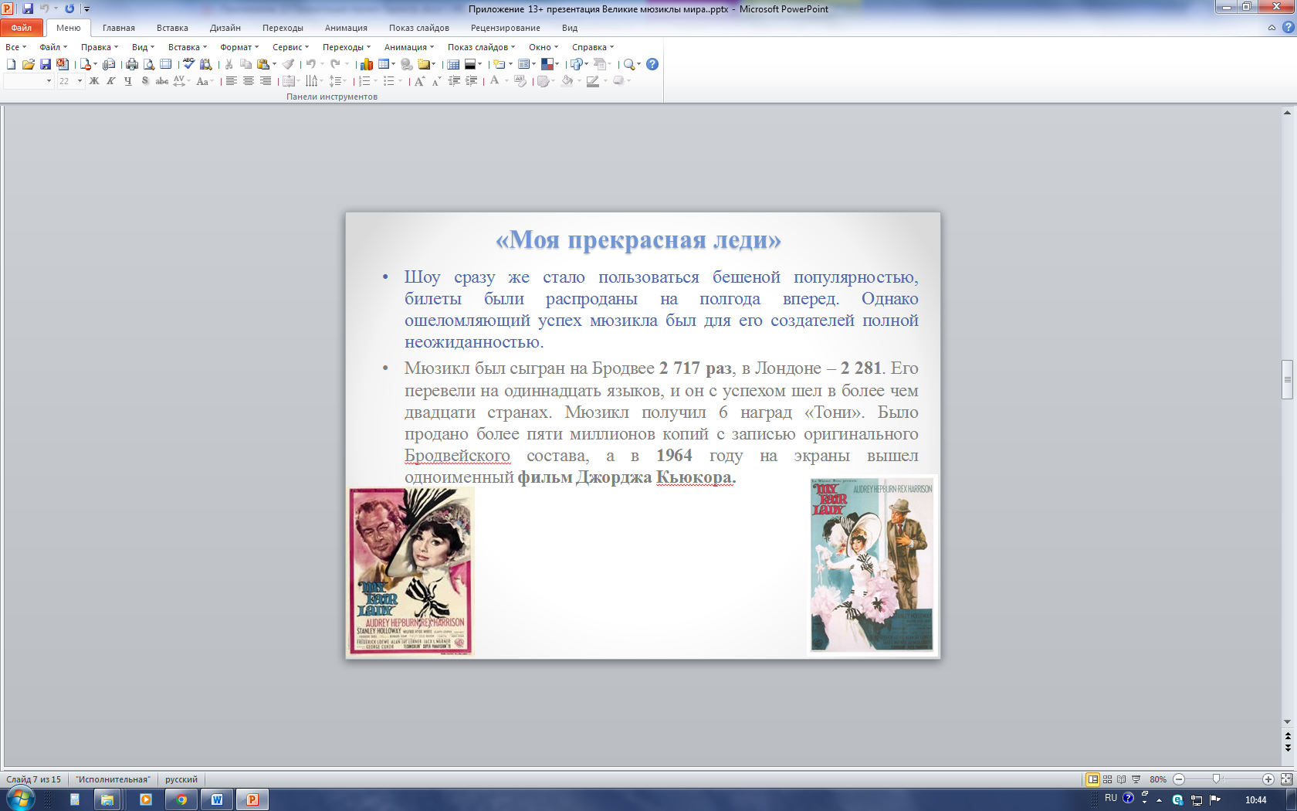Decrease font size with small A icon
Image resolution: width=1297 pixels, height=811 pixels.
click(436, 81)
